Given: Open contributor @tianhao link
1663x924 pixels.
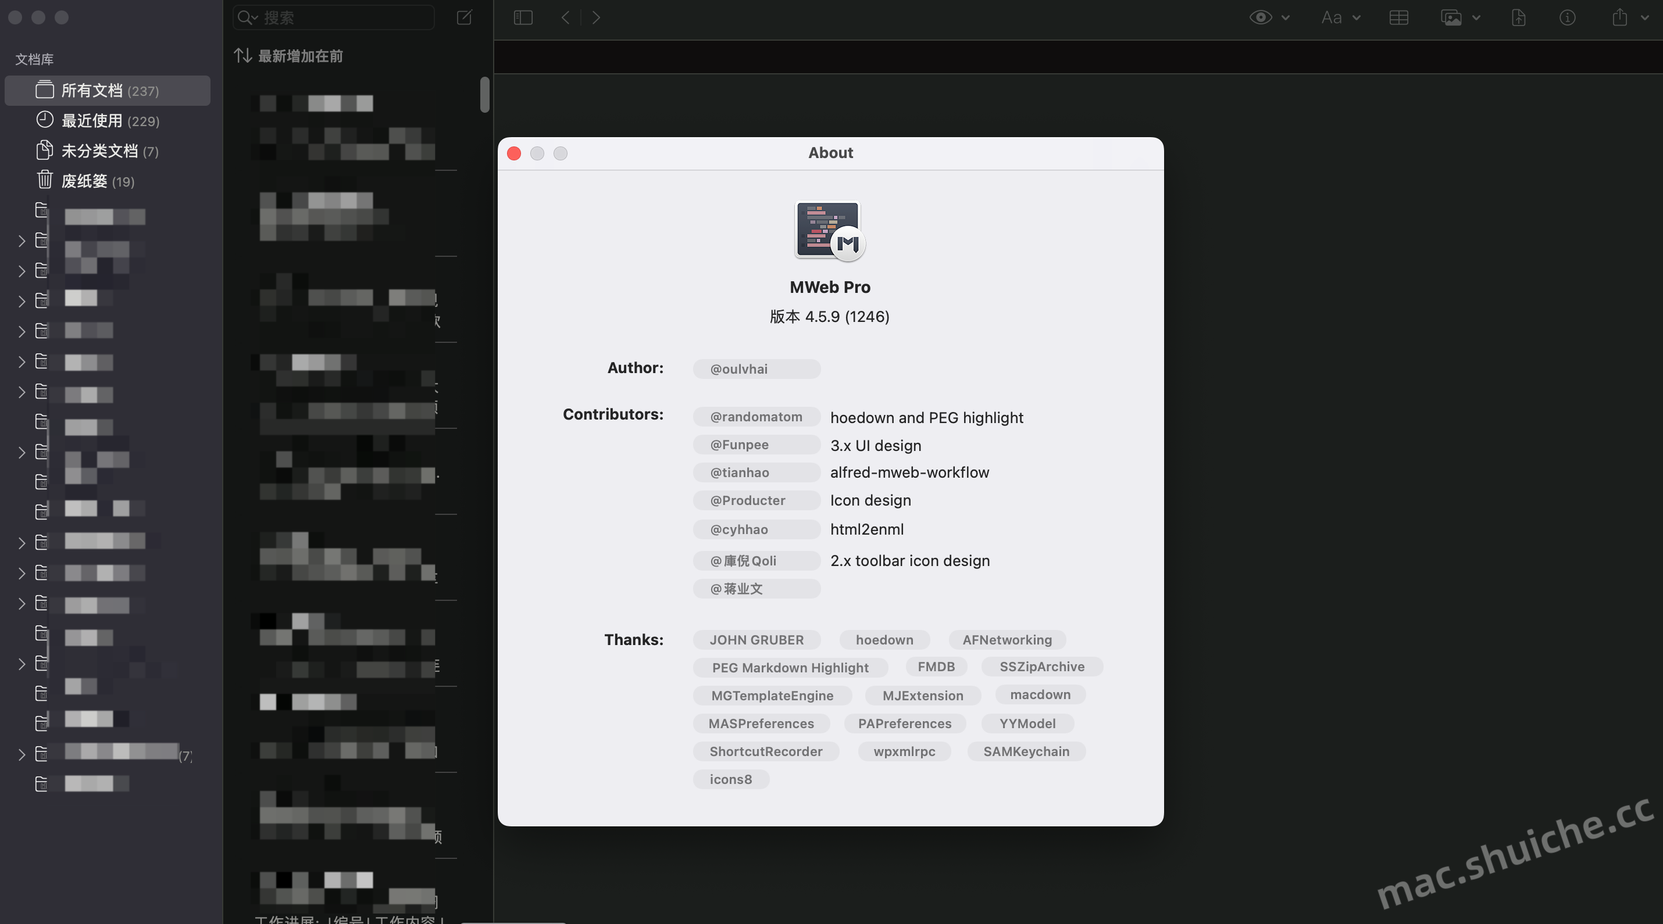Looking at the screenshot, I should [756, 472].
